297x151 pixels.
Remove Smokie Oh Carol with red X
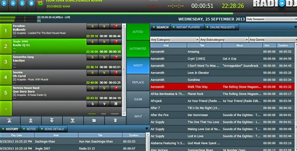(x=116, y=73)
